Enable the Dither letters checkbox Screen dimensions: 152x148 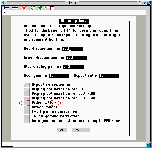27,103
